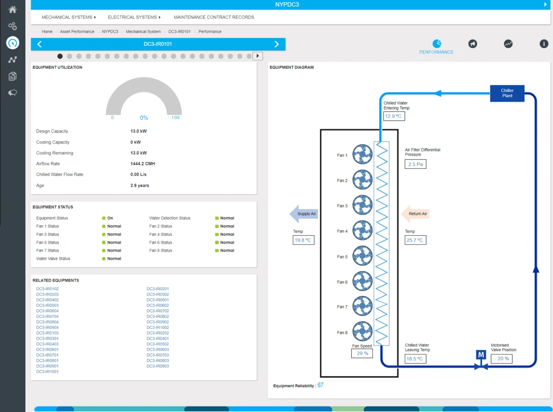The width and height of the screenshot is (553, 412).
Task: Expand the Electrical Systems menu
Action: 134,17
